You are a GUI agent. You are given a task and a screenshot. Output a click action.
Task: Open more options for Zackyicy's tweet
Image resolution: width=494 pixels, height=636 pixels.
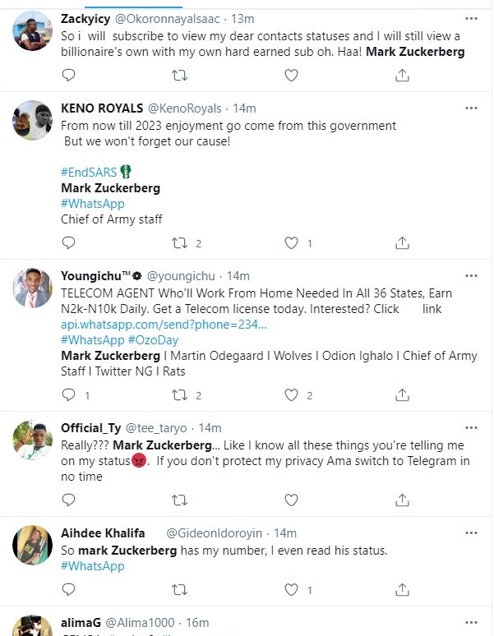[470, 16]
